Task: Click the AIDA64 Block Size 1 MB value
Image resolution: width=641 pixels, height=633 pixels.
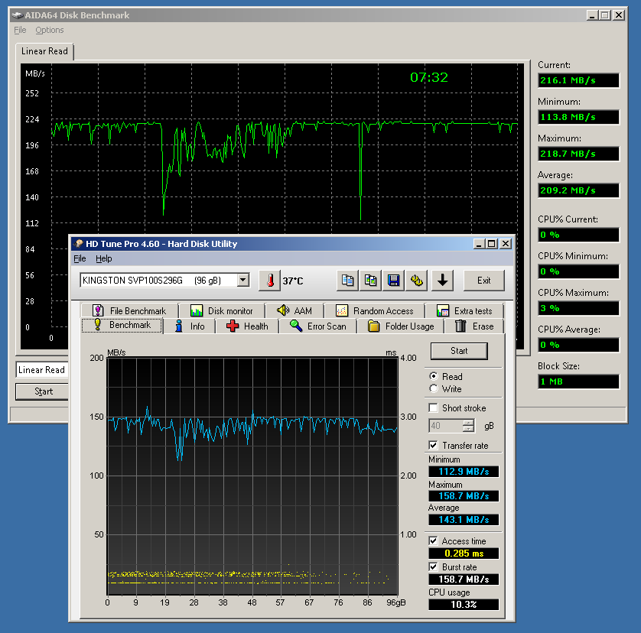Action: pos(578,381)
